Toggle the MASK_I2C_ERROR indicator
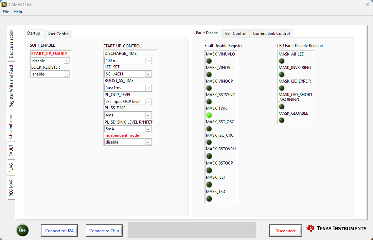Viewport: 373px width, 240px height. (282, 88)
